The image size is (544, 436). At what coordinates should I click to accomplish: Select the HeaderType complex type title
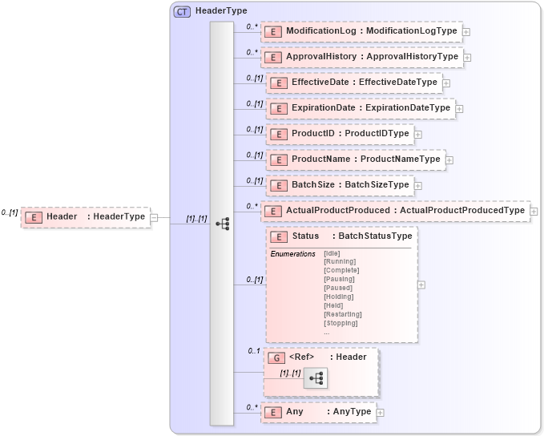pyautogui.click(x=221, y=10)
